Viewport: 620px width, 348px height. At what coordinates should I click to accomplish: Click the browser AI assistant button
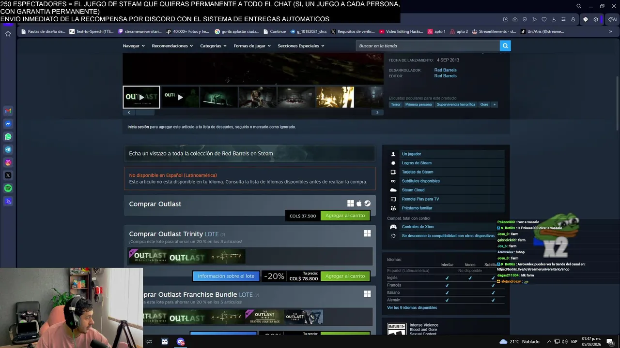(x=612, y=19)
